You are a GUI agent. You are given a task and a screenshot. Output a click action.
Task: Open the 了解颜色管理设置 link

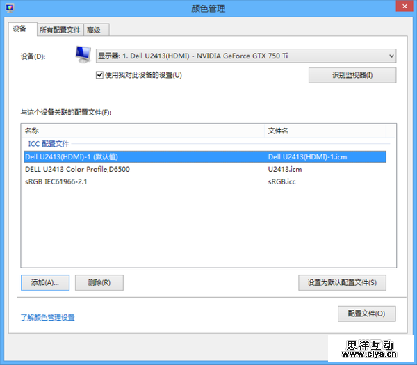(x=47, y=317)
